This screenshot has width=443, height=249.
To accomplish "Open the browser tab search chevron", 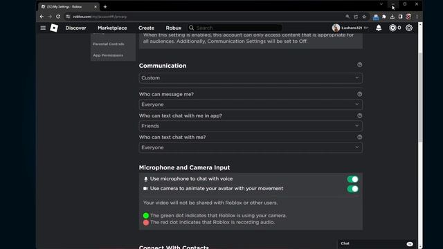I will (381, 4).
